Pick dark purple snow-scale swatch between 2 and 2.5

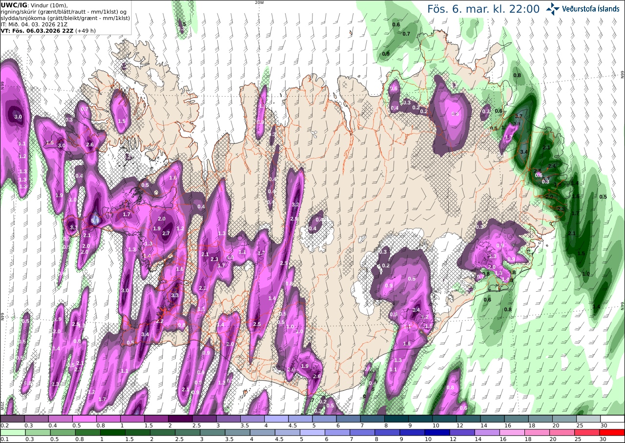[x=180, y=419]
